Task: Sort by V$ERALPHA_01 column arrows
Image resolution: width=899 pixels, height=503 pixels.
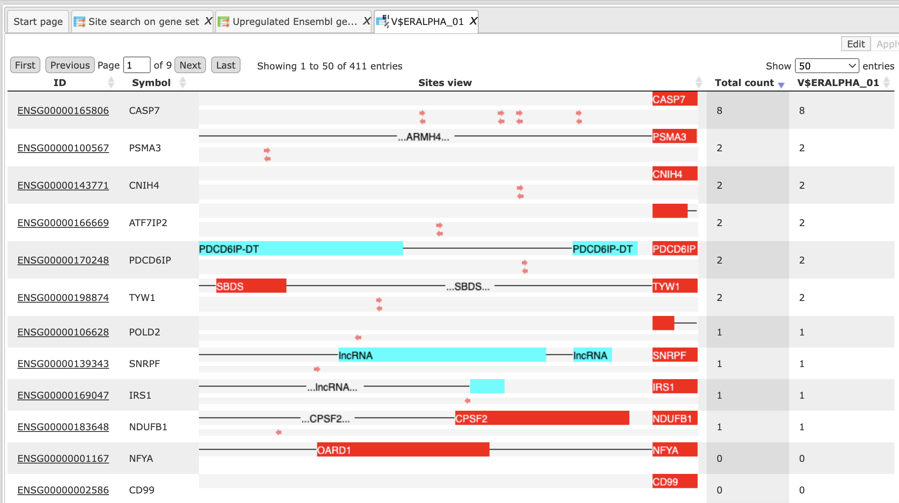Action: coord(887,82)
